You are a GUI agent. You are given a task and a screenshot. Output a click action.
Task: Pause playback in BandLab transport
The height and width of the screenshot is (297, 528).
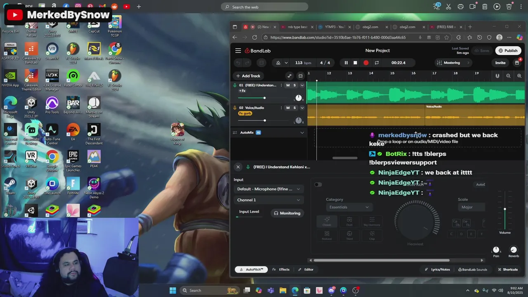[346, 63]
